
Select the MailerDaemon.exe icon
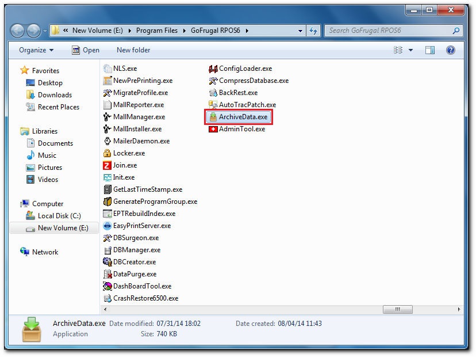[x=108, y=141]
